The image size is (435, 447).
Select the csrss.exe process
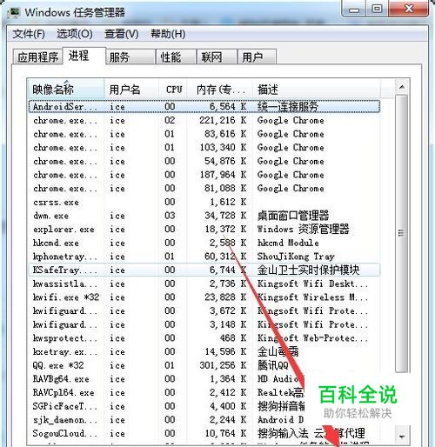[204, 202]
